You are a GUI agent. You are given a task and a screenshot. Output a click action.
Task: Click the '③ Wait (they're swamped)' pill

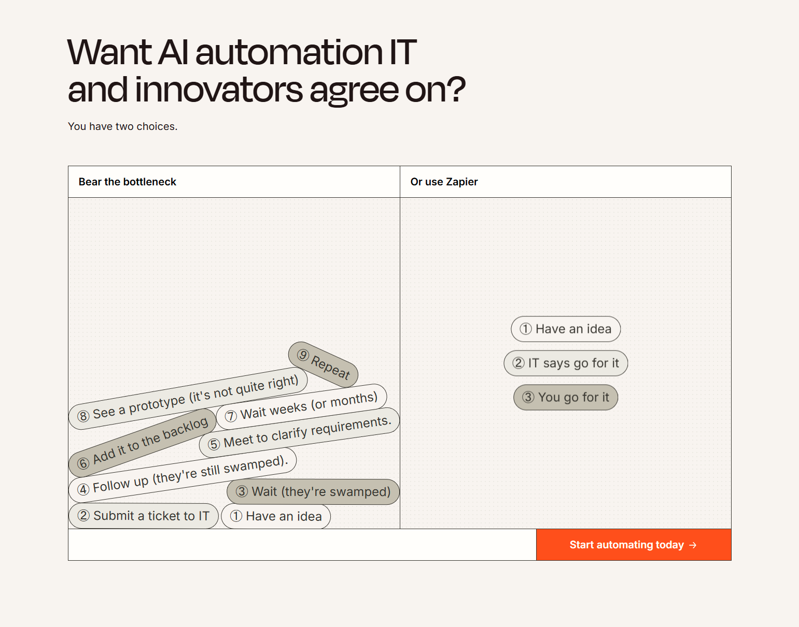pos(313,491)
